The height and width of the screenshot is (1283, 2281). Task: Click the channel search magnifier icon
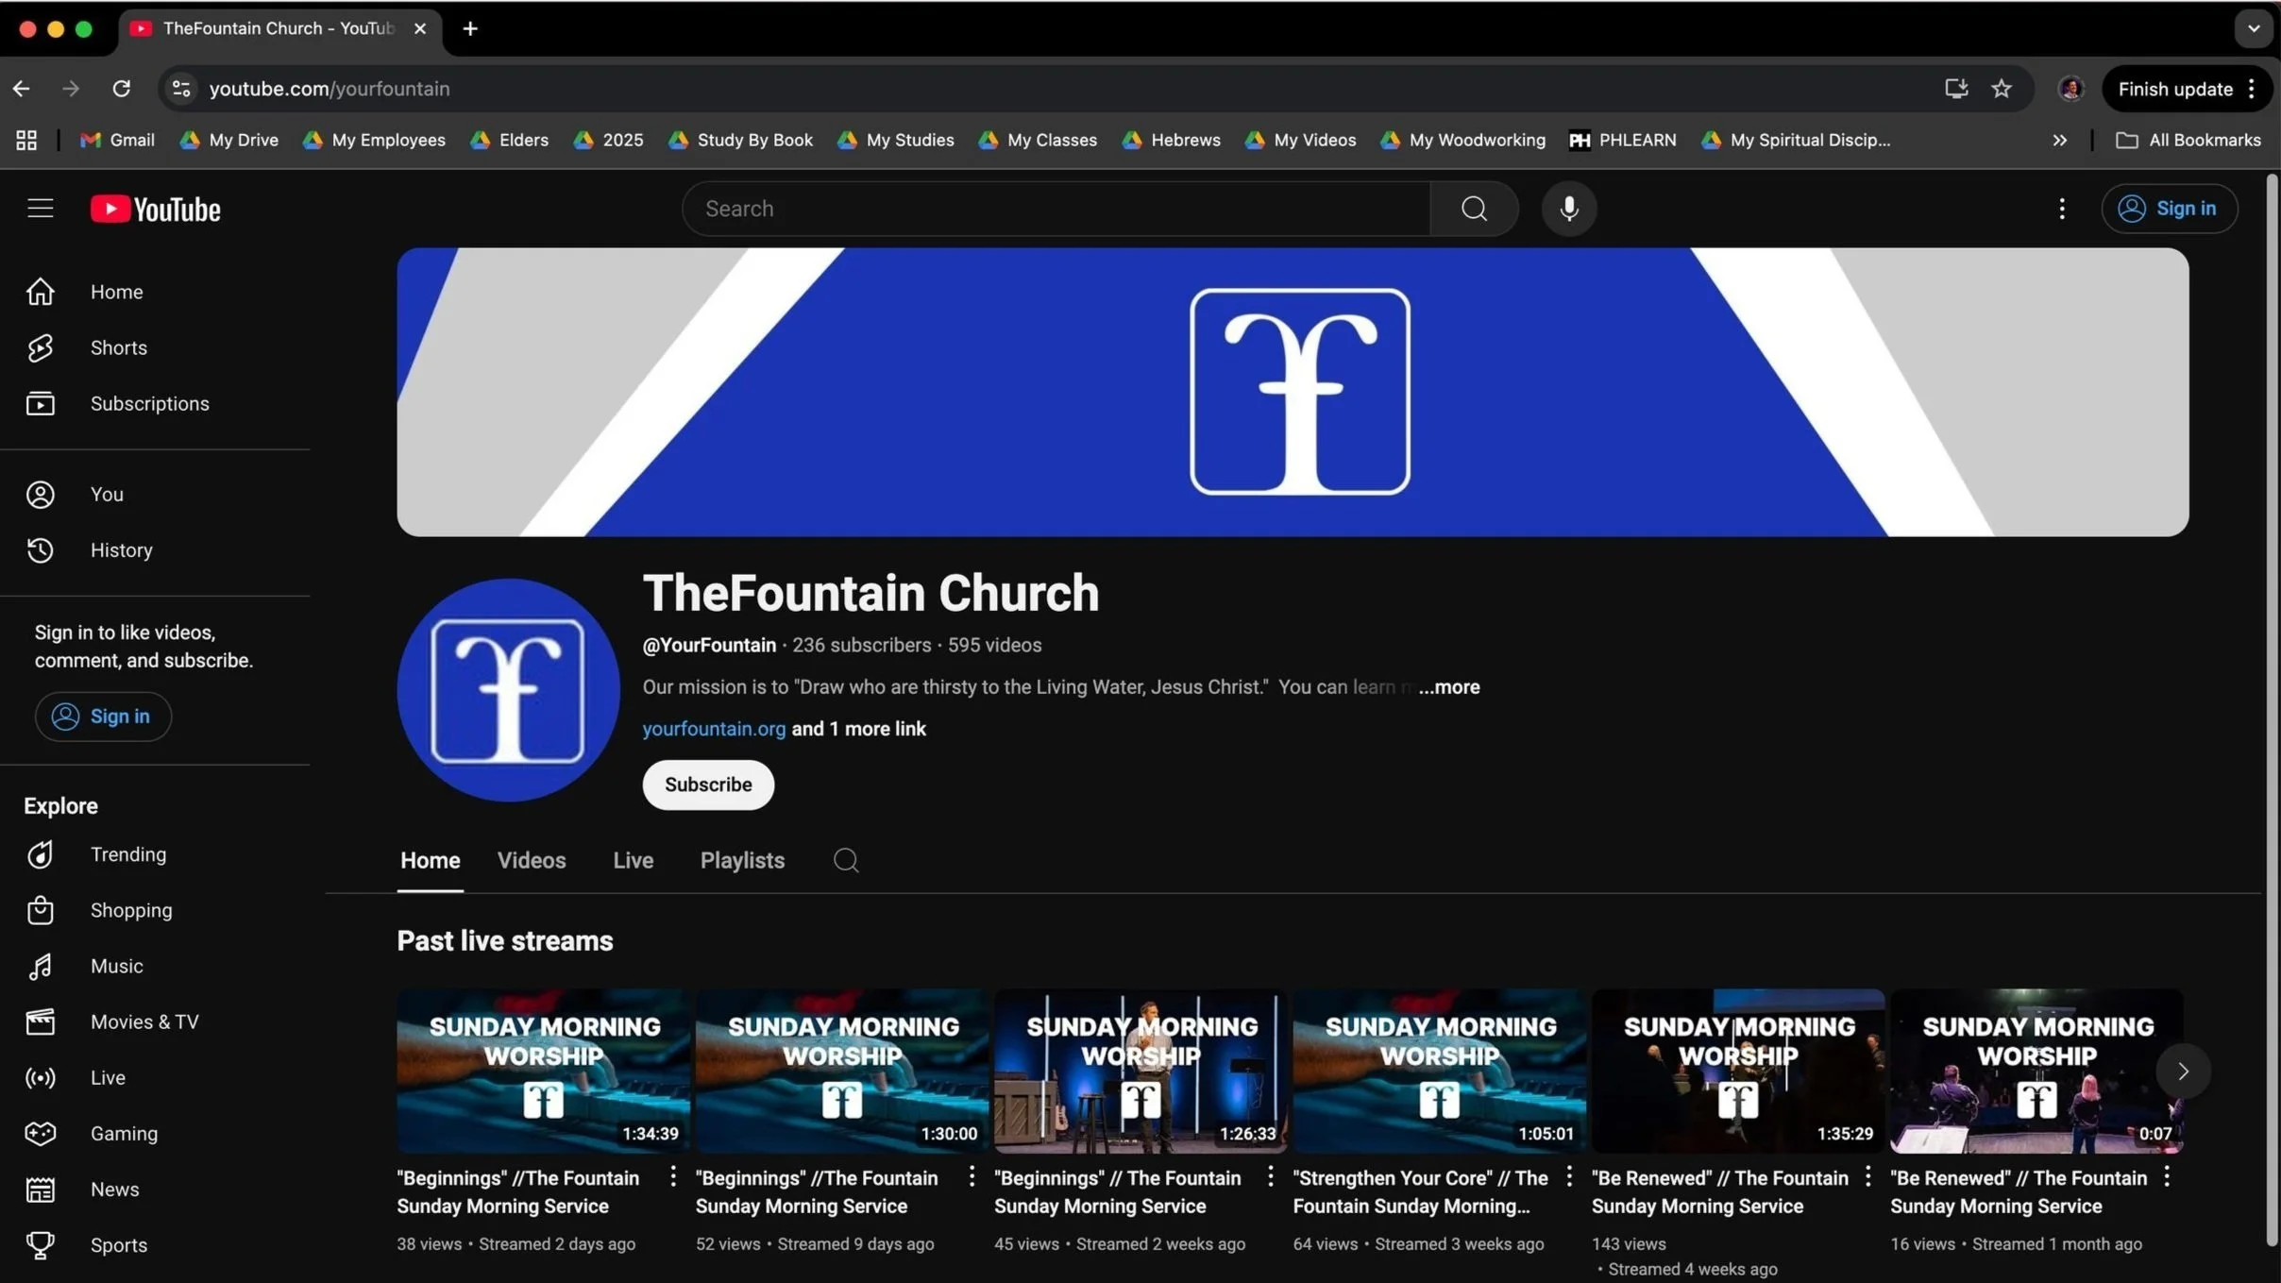click(845, 860)
